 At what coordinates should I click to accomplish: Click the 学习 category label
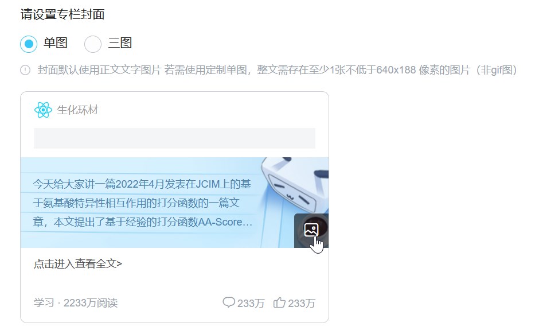pos(44,302)
